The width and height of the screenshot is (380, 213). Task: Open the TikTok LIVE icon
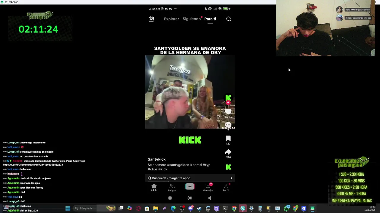151,19
